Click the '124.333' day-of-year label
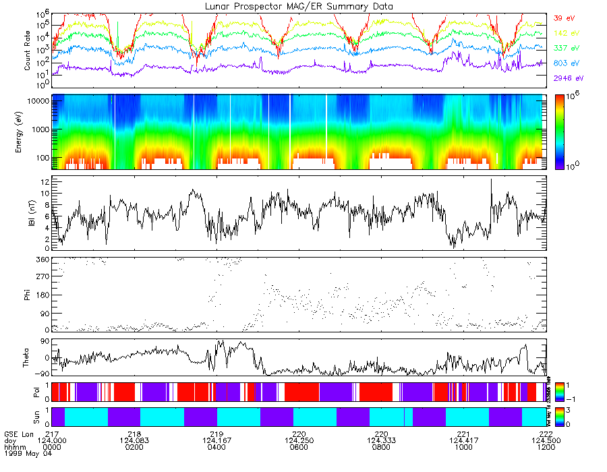Viewport: 607px width, 472px height. [381, 441]
